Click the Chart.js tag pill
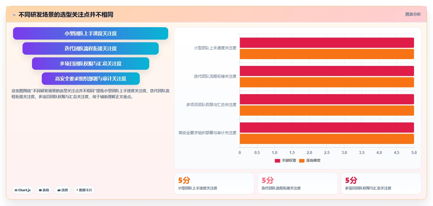 pos(23,190)
